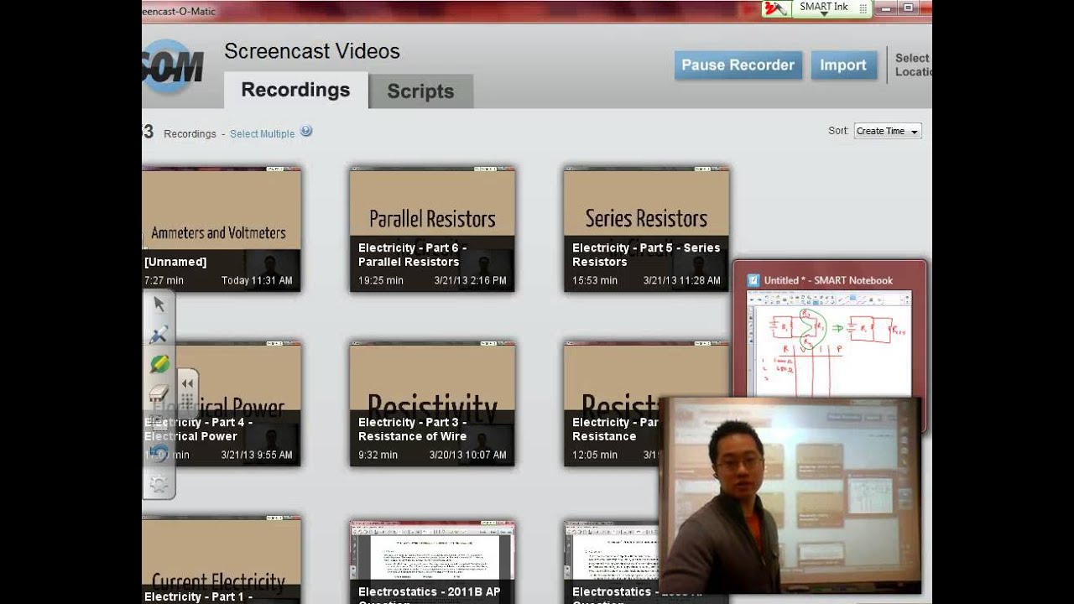The image size is (1074, 604).
Task: Click the '19:25 min' duration text
Action: click(x=381, y=281)
